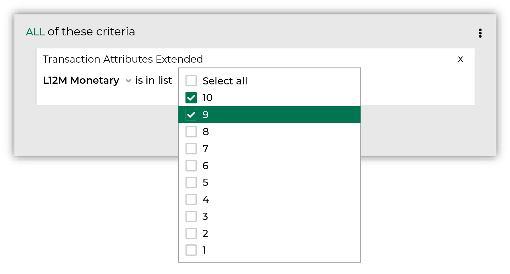This screenshot has width=510, height=274.
Task: Tick the checkbox for value 8
Action: click(x=191, y=132)
